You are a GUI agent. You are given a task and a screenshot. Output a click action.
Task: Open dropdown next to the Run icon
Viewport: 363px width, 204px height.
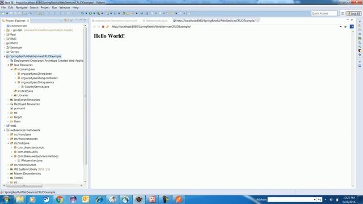point(94,14)
